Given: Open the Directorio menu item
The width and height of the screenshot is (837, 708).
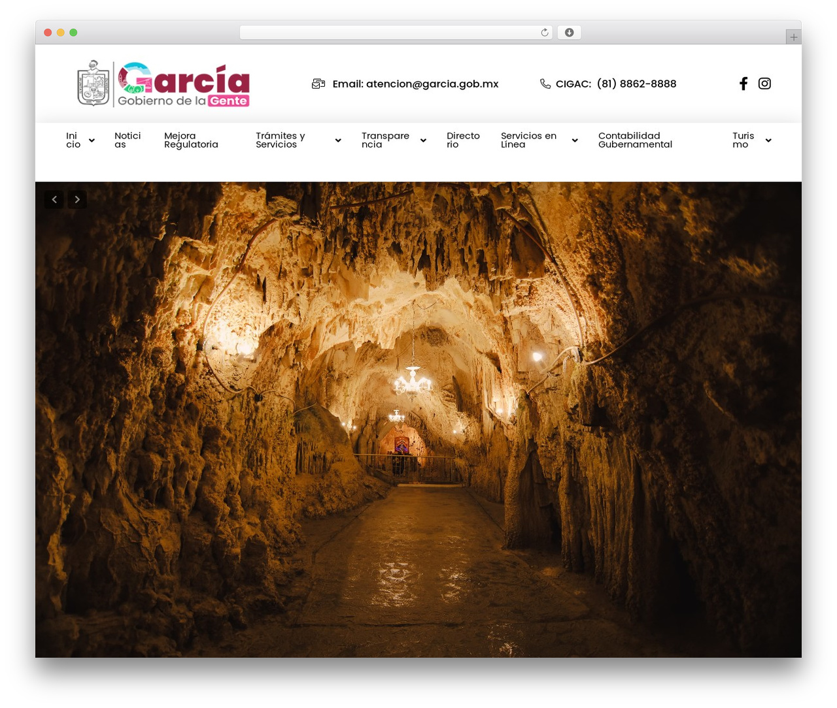Looking at the screenshot, I should click(463, 140).
